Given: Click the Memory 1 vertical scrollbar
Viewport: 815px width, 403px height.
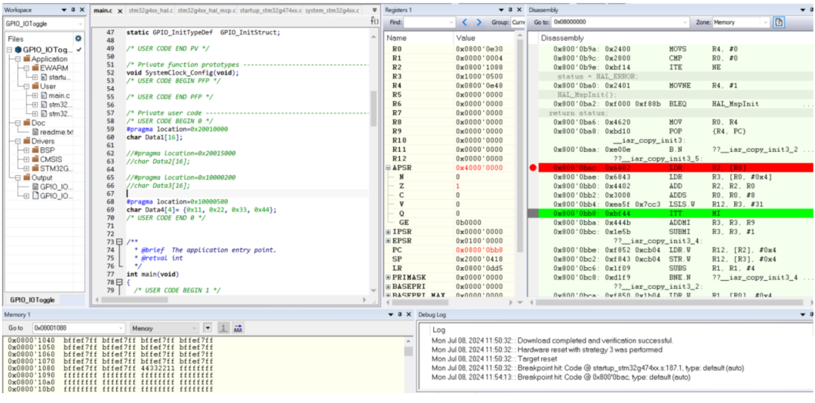Looking at the screenshot, I should [x=408, y=365].
